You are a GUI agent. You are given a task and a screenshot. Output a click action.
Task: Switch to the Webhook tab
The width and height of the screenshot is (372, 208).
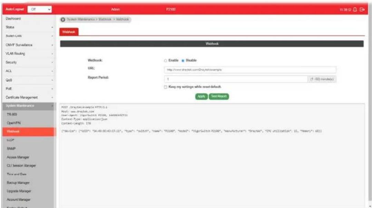point(69,32)
